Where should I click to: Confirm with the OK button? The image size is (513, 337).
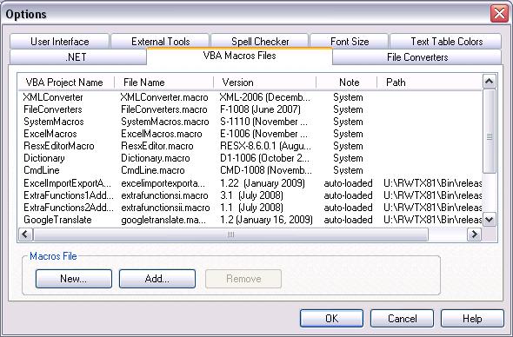point(331,319)
